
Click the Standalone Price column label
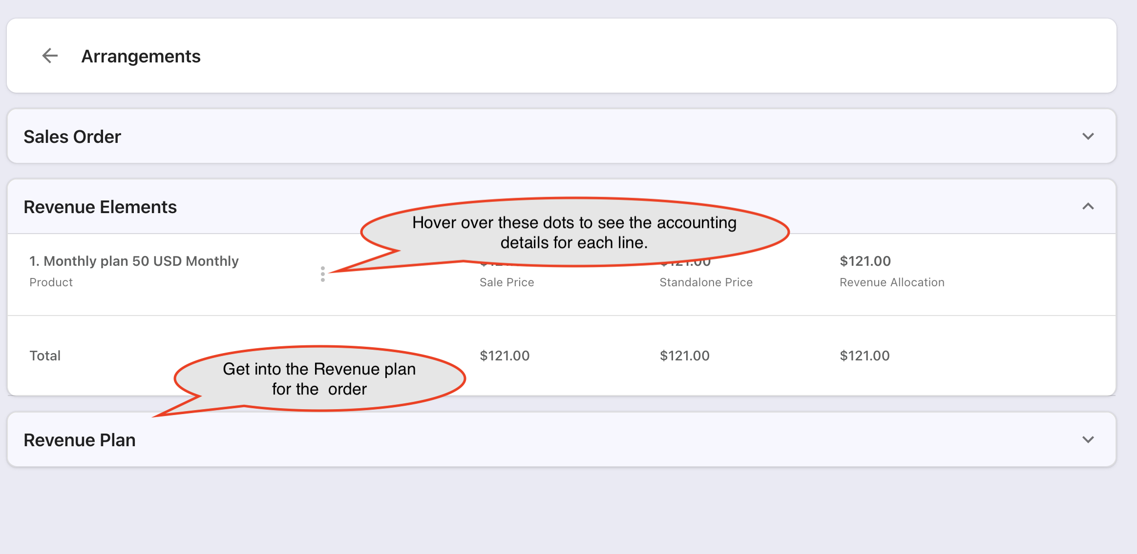coord(706,282)
